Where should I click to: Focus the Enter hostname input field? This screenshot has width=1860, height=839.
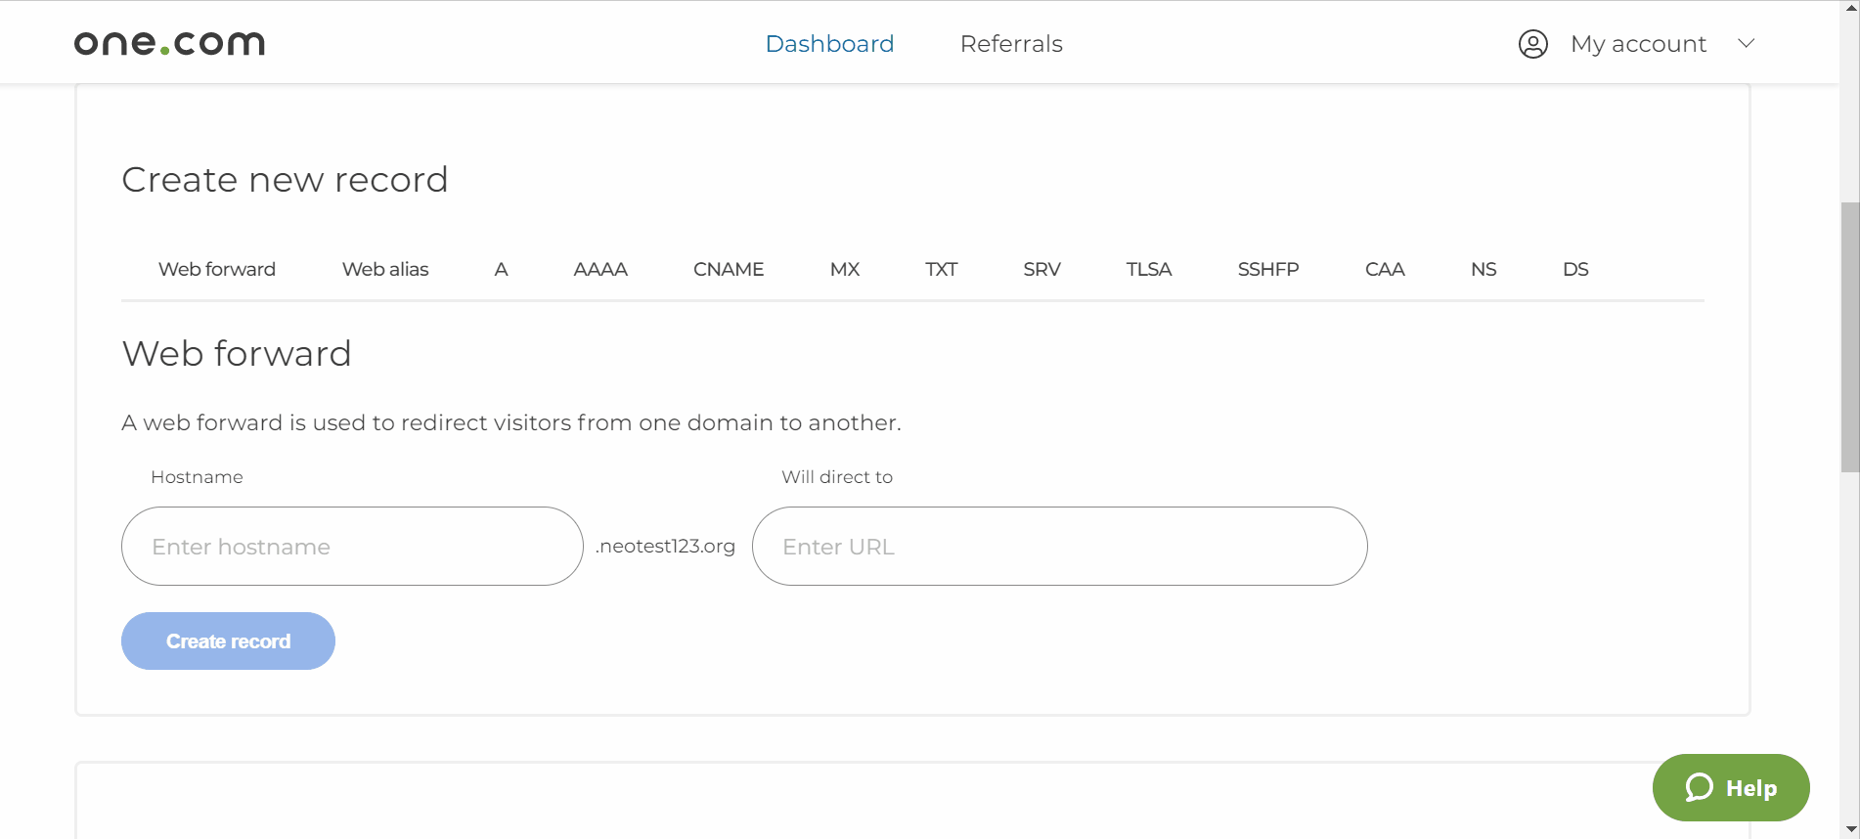coord(352,546)
